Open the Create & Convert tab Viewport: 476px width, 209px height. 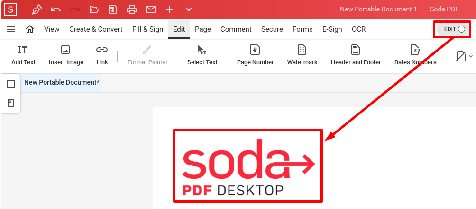coord(96,29)
